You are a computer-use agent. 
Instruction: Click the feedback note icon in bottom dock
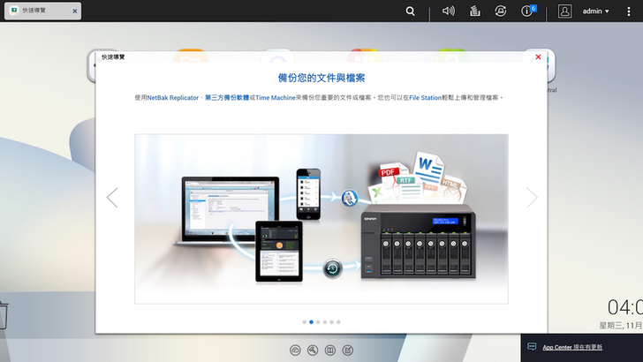(x=348, y=351)
